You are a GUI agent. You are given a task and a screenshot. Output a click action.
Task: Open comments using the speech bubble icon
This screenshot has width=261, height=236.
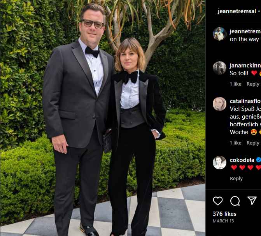tap(235, 201)
